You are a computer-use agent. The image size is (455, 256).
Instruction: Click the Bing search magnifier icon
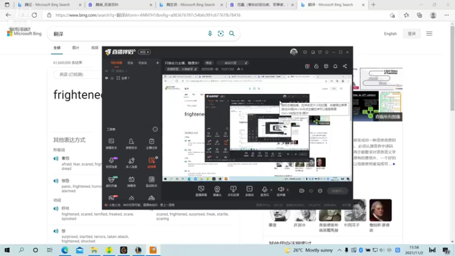click(x=231, y=34)
